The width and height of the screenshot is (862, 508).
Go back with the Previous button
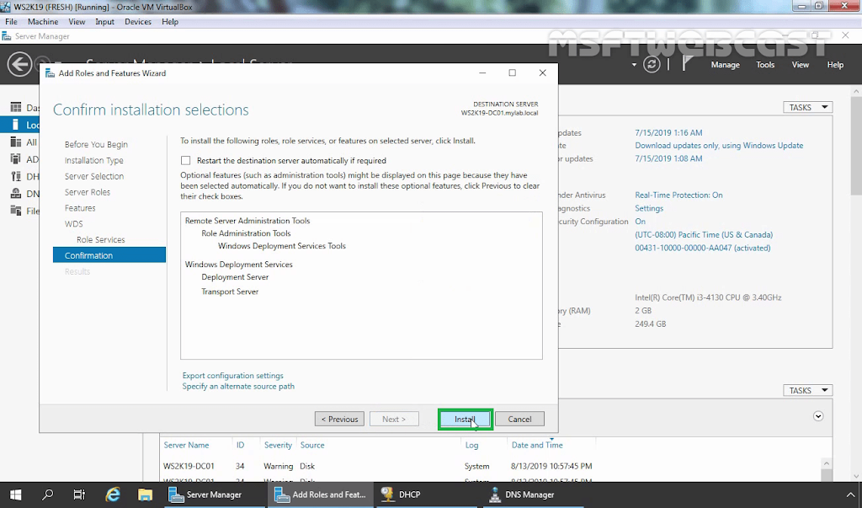coord(340,420)
